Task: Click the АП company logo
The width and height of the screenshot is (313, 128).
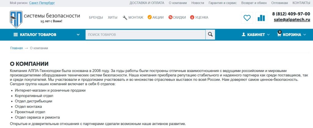Action: tap(16, 19)
